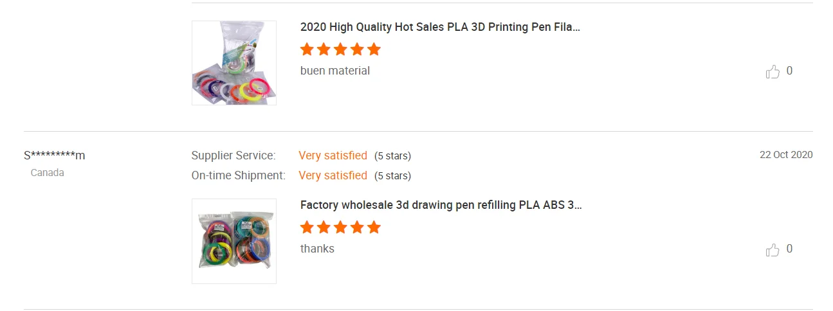
Task: Select third star above the "thanks" comment
Action: tap(340, 227)
